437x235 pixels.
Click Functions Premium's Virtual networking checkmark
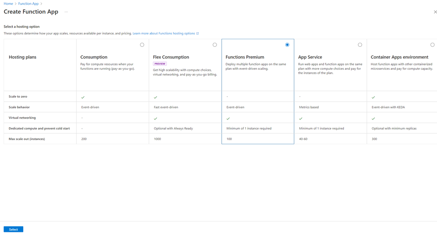point(228,118)
